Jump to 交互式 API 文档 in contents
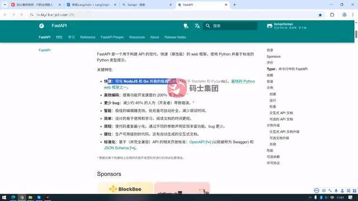Viewport: 358px width, 201px height. pos(281,113)
